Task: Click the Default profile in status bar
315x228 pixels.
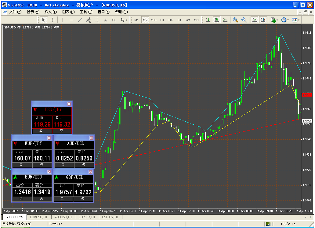Action: pyautogui.click(x=56, y=224)
